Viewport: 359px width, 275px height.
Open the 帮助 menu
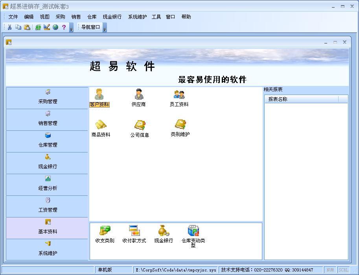pos(186,17)
